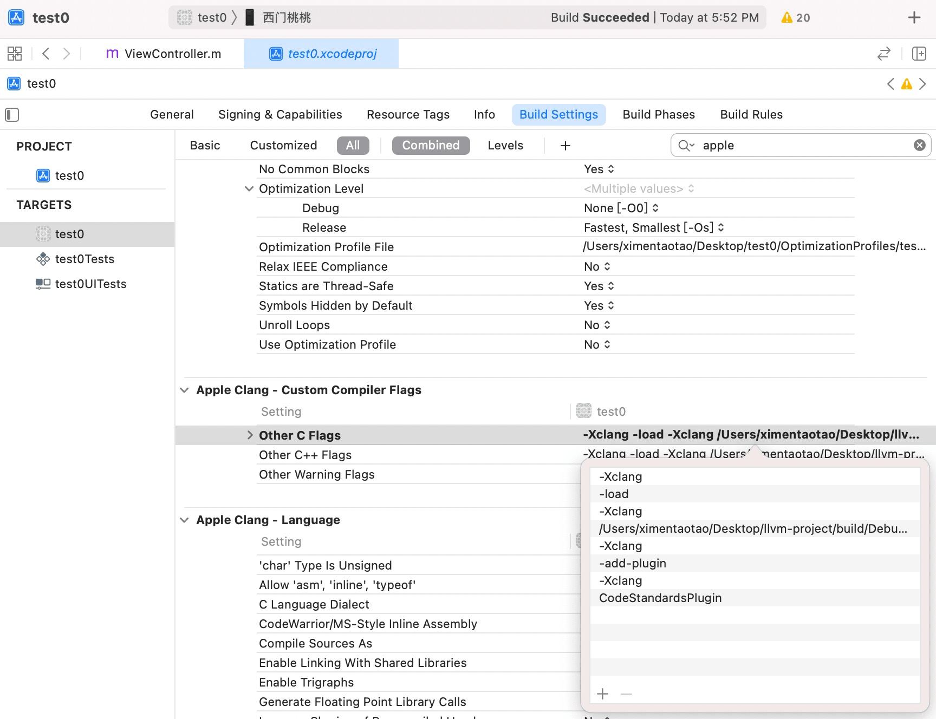Jump to previous issue arrow

click(891, 84)
